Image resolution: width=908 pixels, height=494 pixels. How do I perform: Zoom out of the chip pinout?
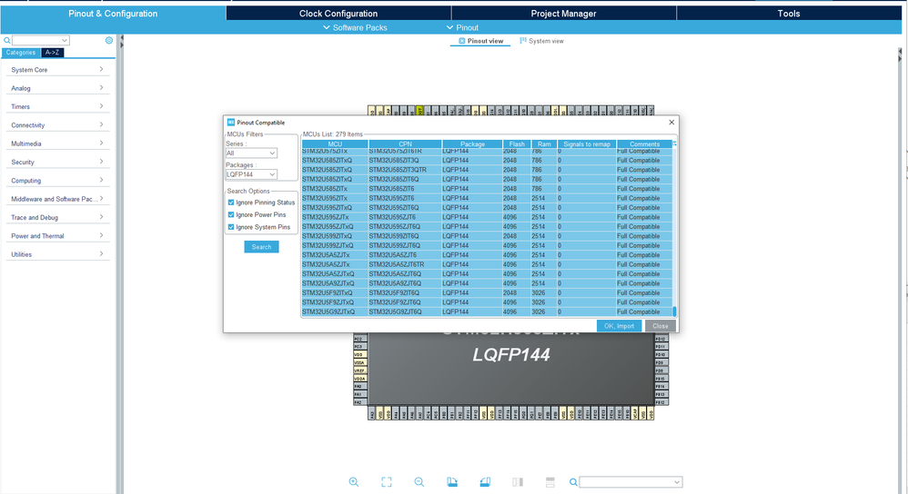click(419, 482)
